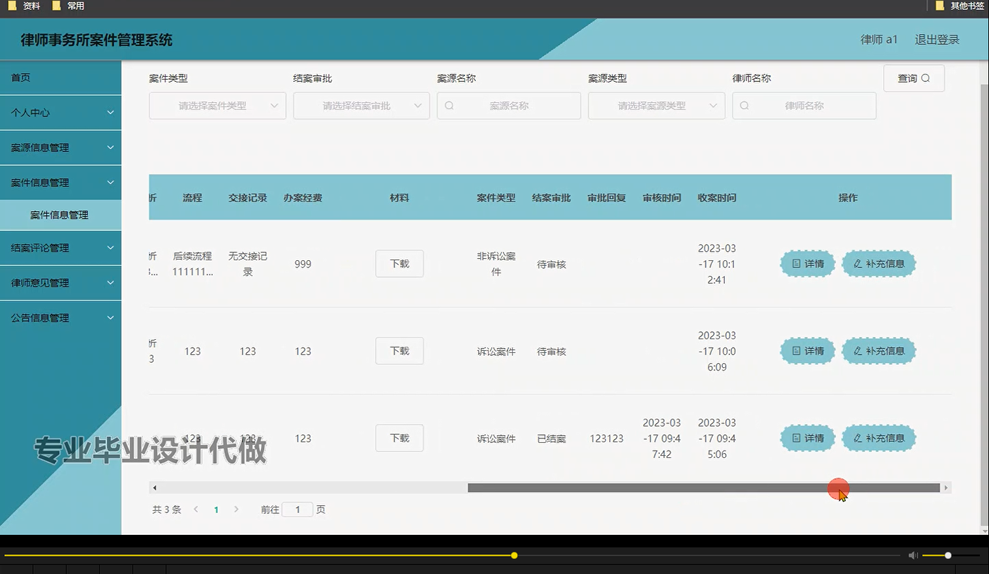Click 补充信息 pen icon on first case row
The height and width of the screenshot is (574, 989).
[x=857, y=264]
